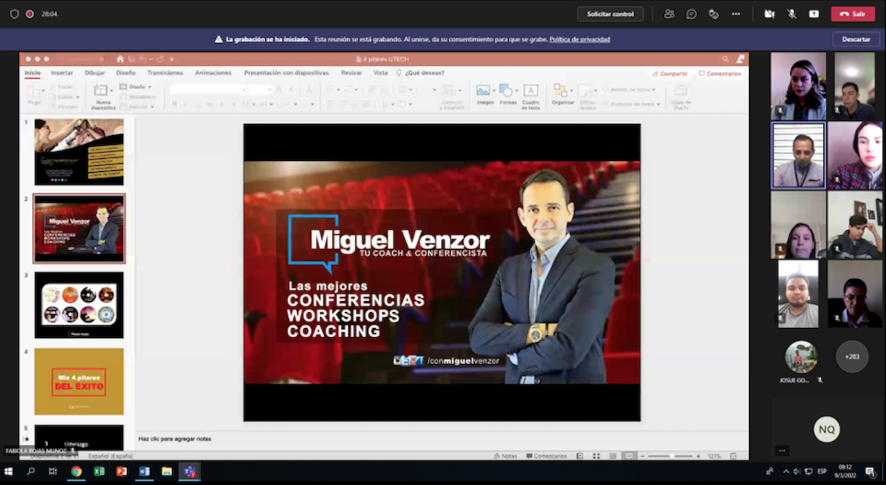886x485 pixels.
Task: Open the Diseño ribbon tab
Action: click(x=126, y=73)
